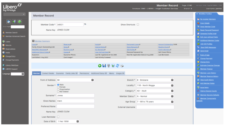This screenshot has width=225, height=126.
Task: Open Member Advanced Search in the sidebar
Action: (x=15, y=36)
